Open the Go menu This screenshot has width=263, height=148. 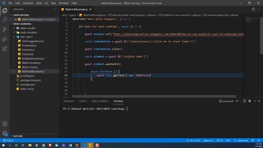(x=46, y=3)
